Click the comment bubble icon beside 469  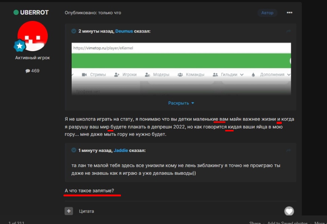click(28, 71)
